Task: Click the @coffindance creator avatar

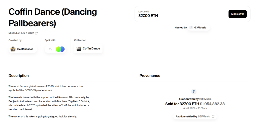Action: (x=13, y=49)
